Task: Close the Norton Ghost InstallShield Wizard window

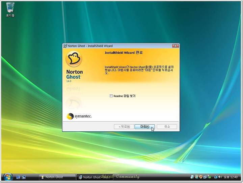Action: point(175,46)
